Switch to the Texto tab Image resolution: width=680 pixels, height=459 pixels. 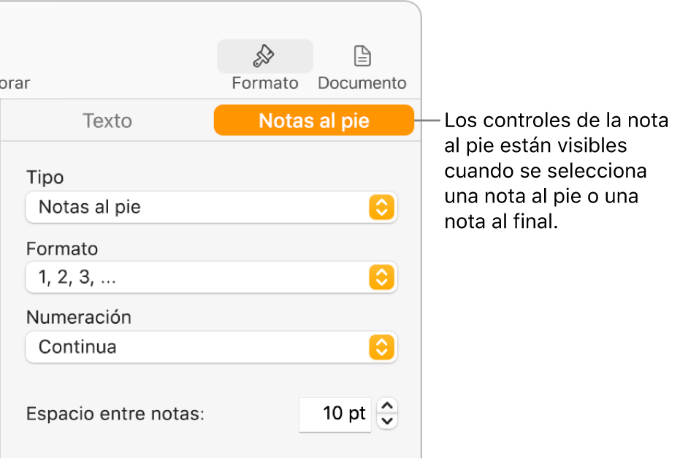pyautogui.click(x=107, y=121)
